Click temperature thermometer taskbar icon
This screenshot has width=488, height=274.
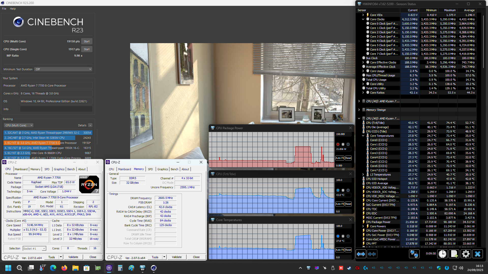(42, 268)
